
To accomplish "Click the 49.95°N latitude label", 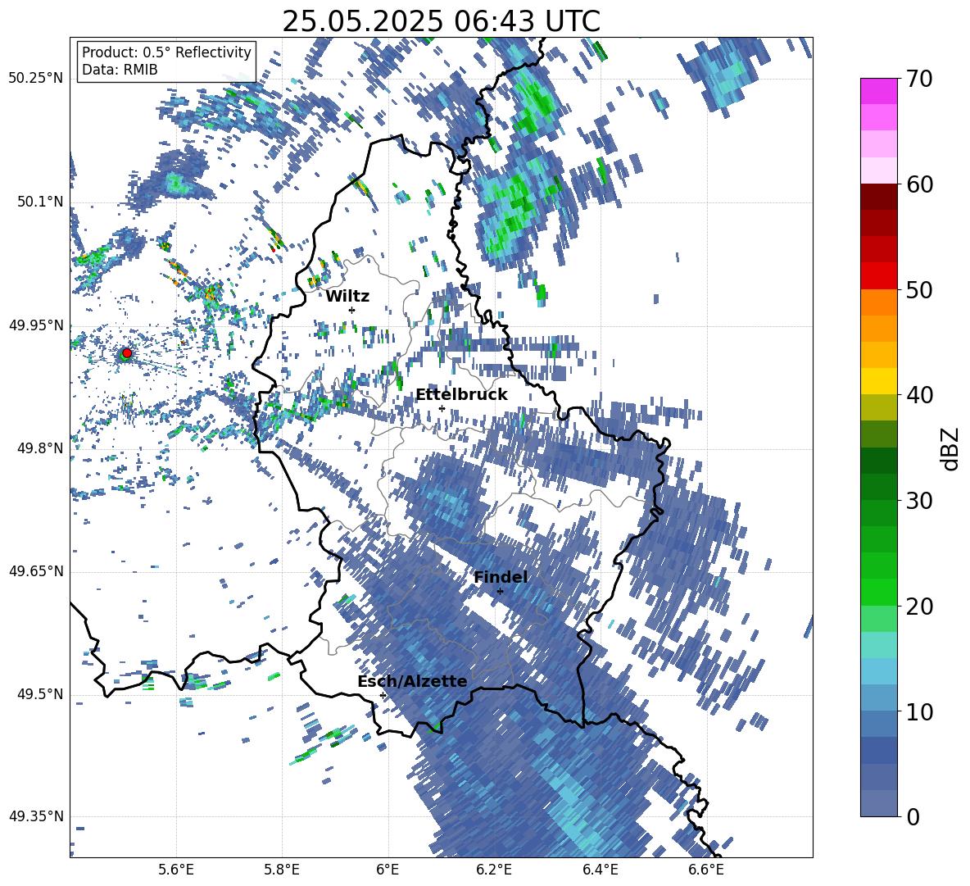I will click(36, 325).
